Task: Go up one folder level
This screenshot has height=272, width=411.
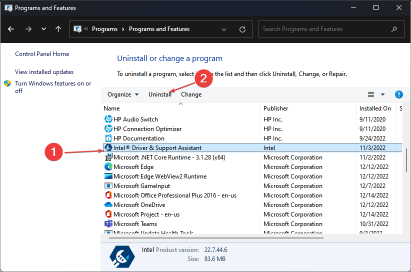Action: click(58, 29)
